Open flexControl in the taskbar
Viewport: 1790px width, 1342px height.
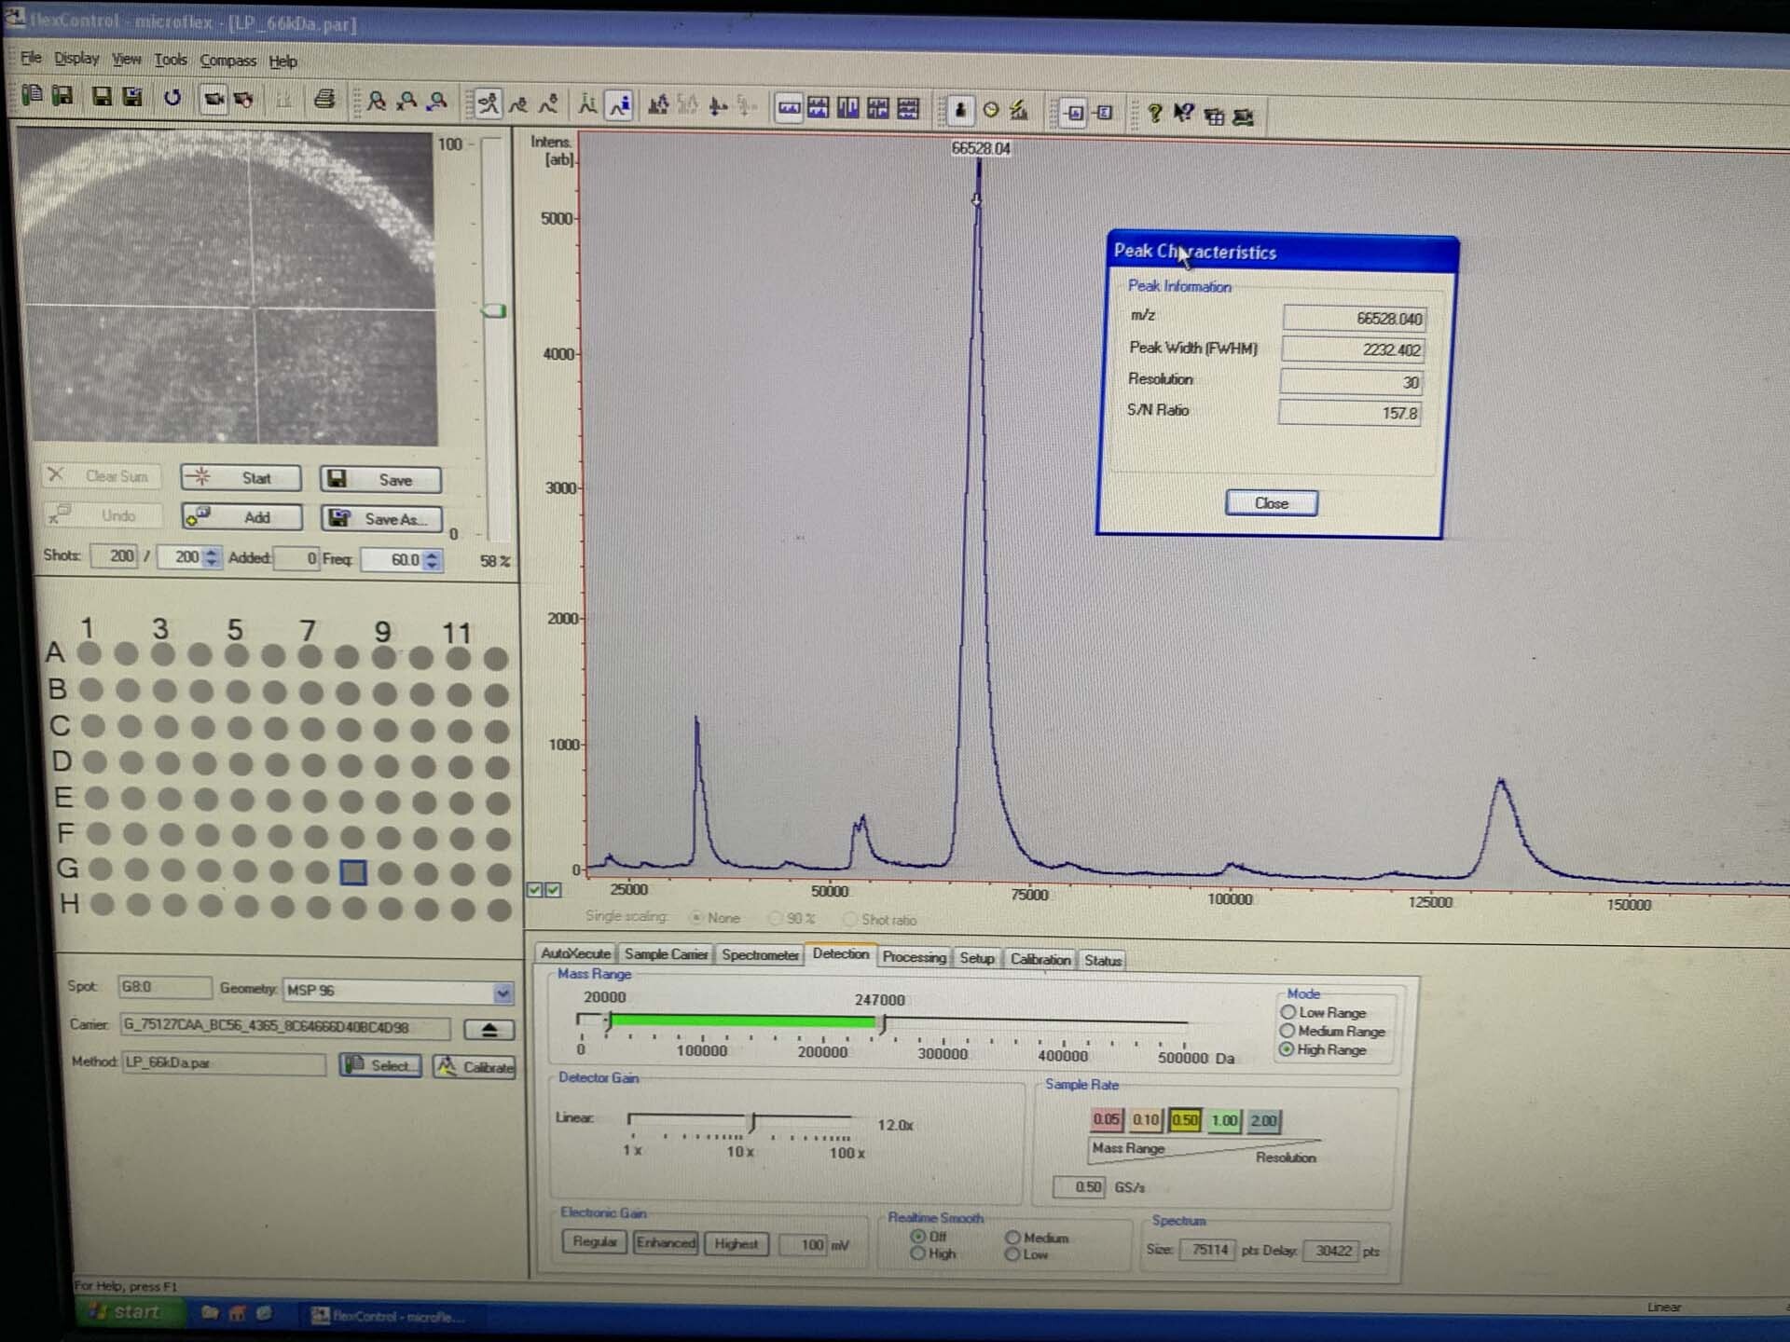(387, 1316)
